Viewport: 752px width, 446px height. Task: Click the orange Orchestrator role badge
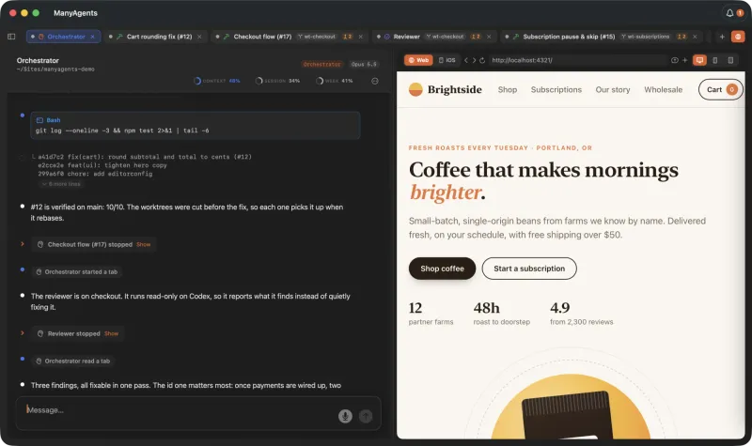pyautogui.click(x=321, y=64)
